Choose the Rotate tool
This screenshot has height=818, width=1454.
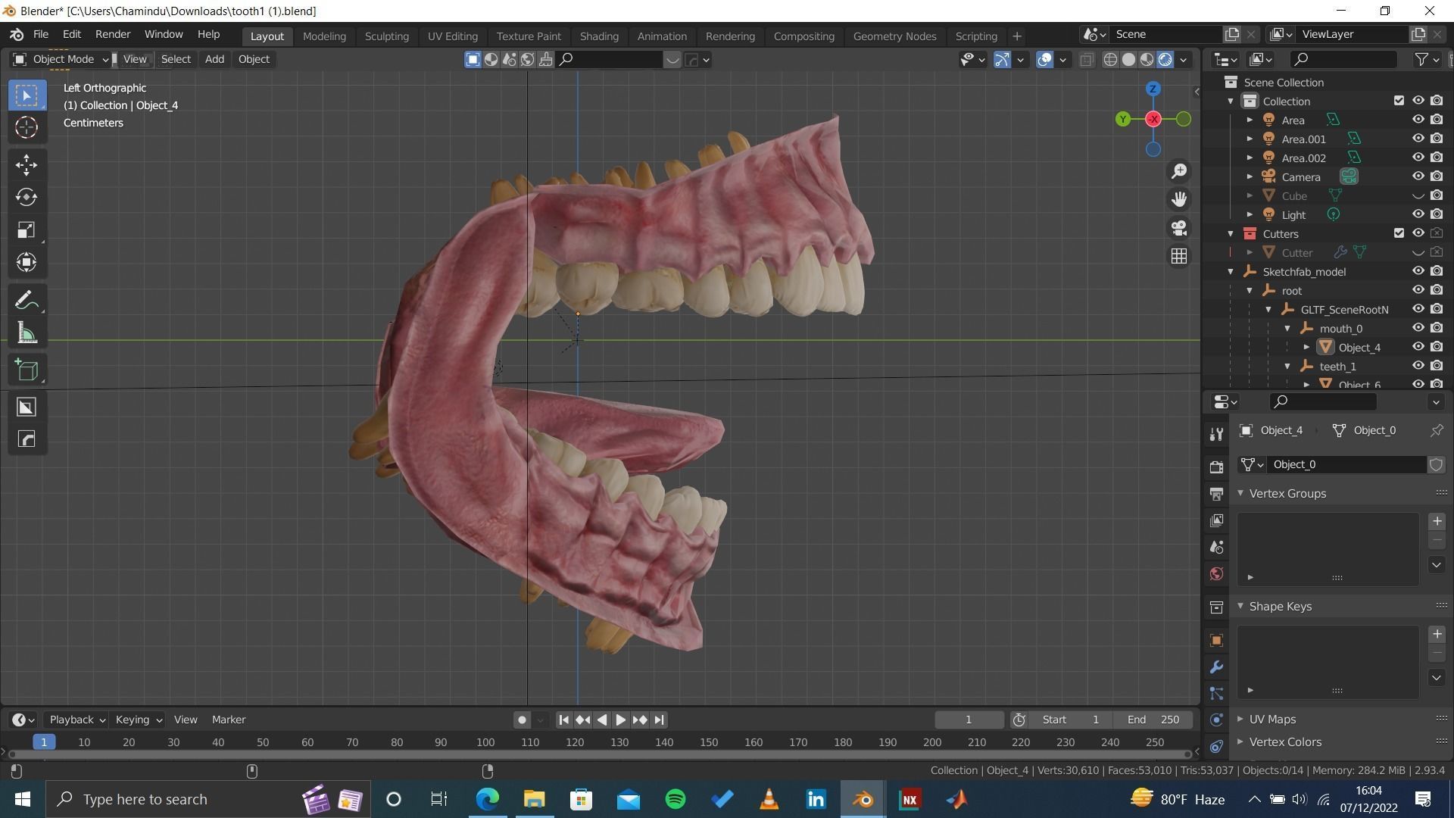[x=27, y=198]
